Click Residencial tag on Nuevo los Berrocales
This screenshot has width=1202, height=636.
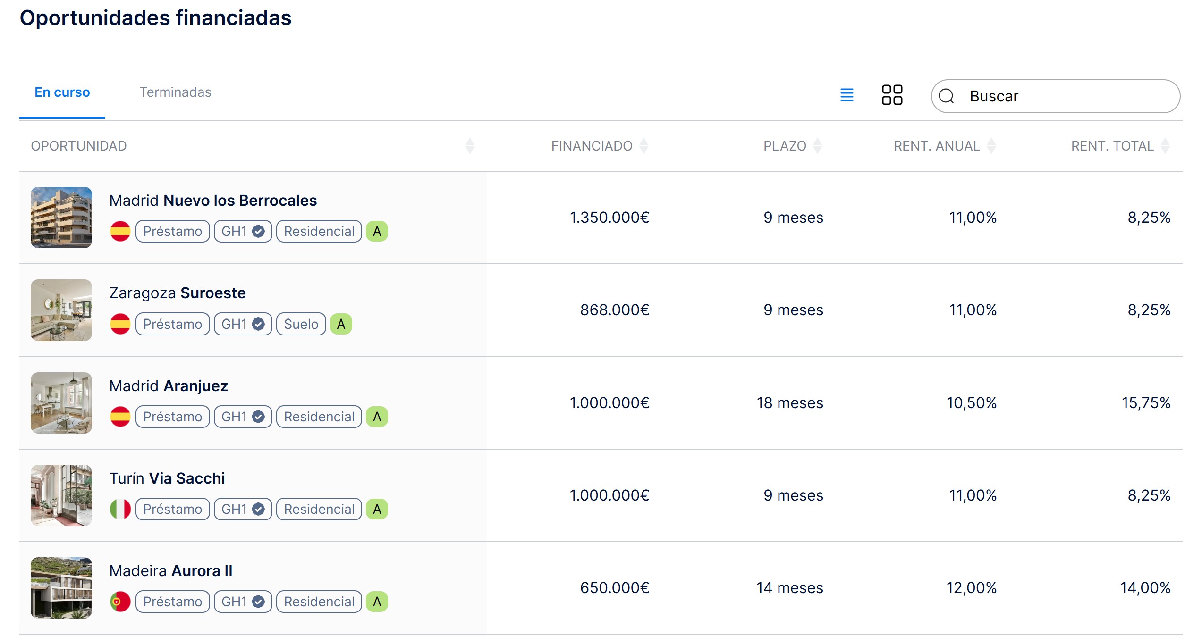point(319,231)
